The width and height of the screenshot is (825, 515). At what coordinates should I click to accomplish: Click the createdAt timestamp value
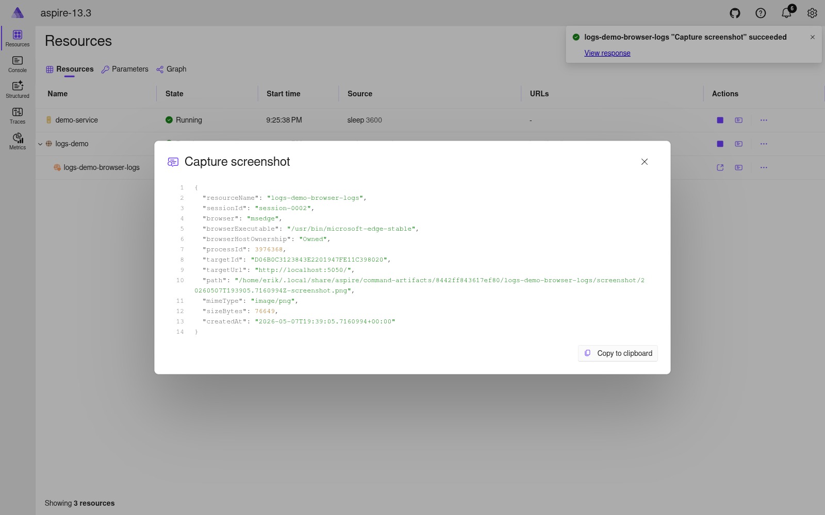[x=325, y=321]
